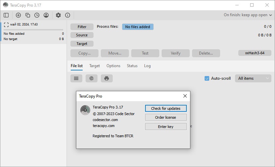Click the Process files: label
275x167 pixels.
pyautogui.click(x=107, y=26)
